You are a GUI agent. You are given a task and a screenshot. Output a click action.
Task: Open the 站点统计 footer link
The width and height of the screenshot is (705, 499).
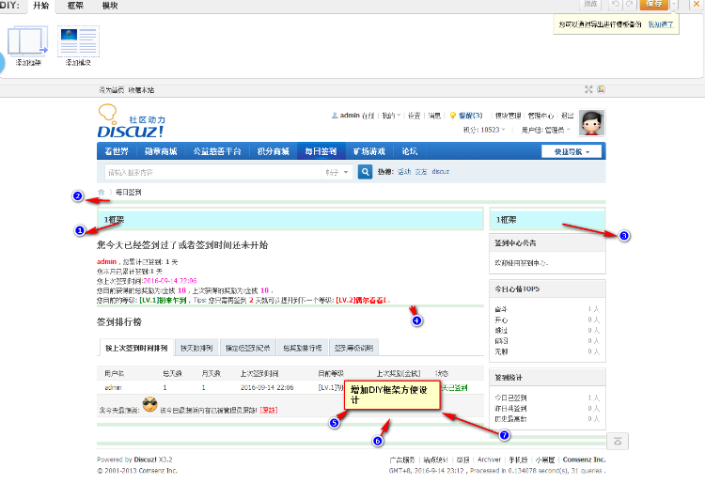(435, 460)
